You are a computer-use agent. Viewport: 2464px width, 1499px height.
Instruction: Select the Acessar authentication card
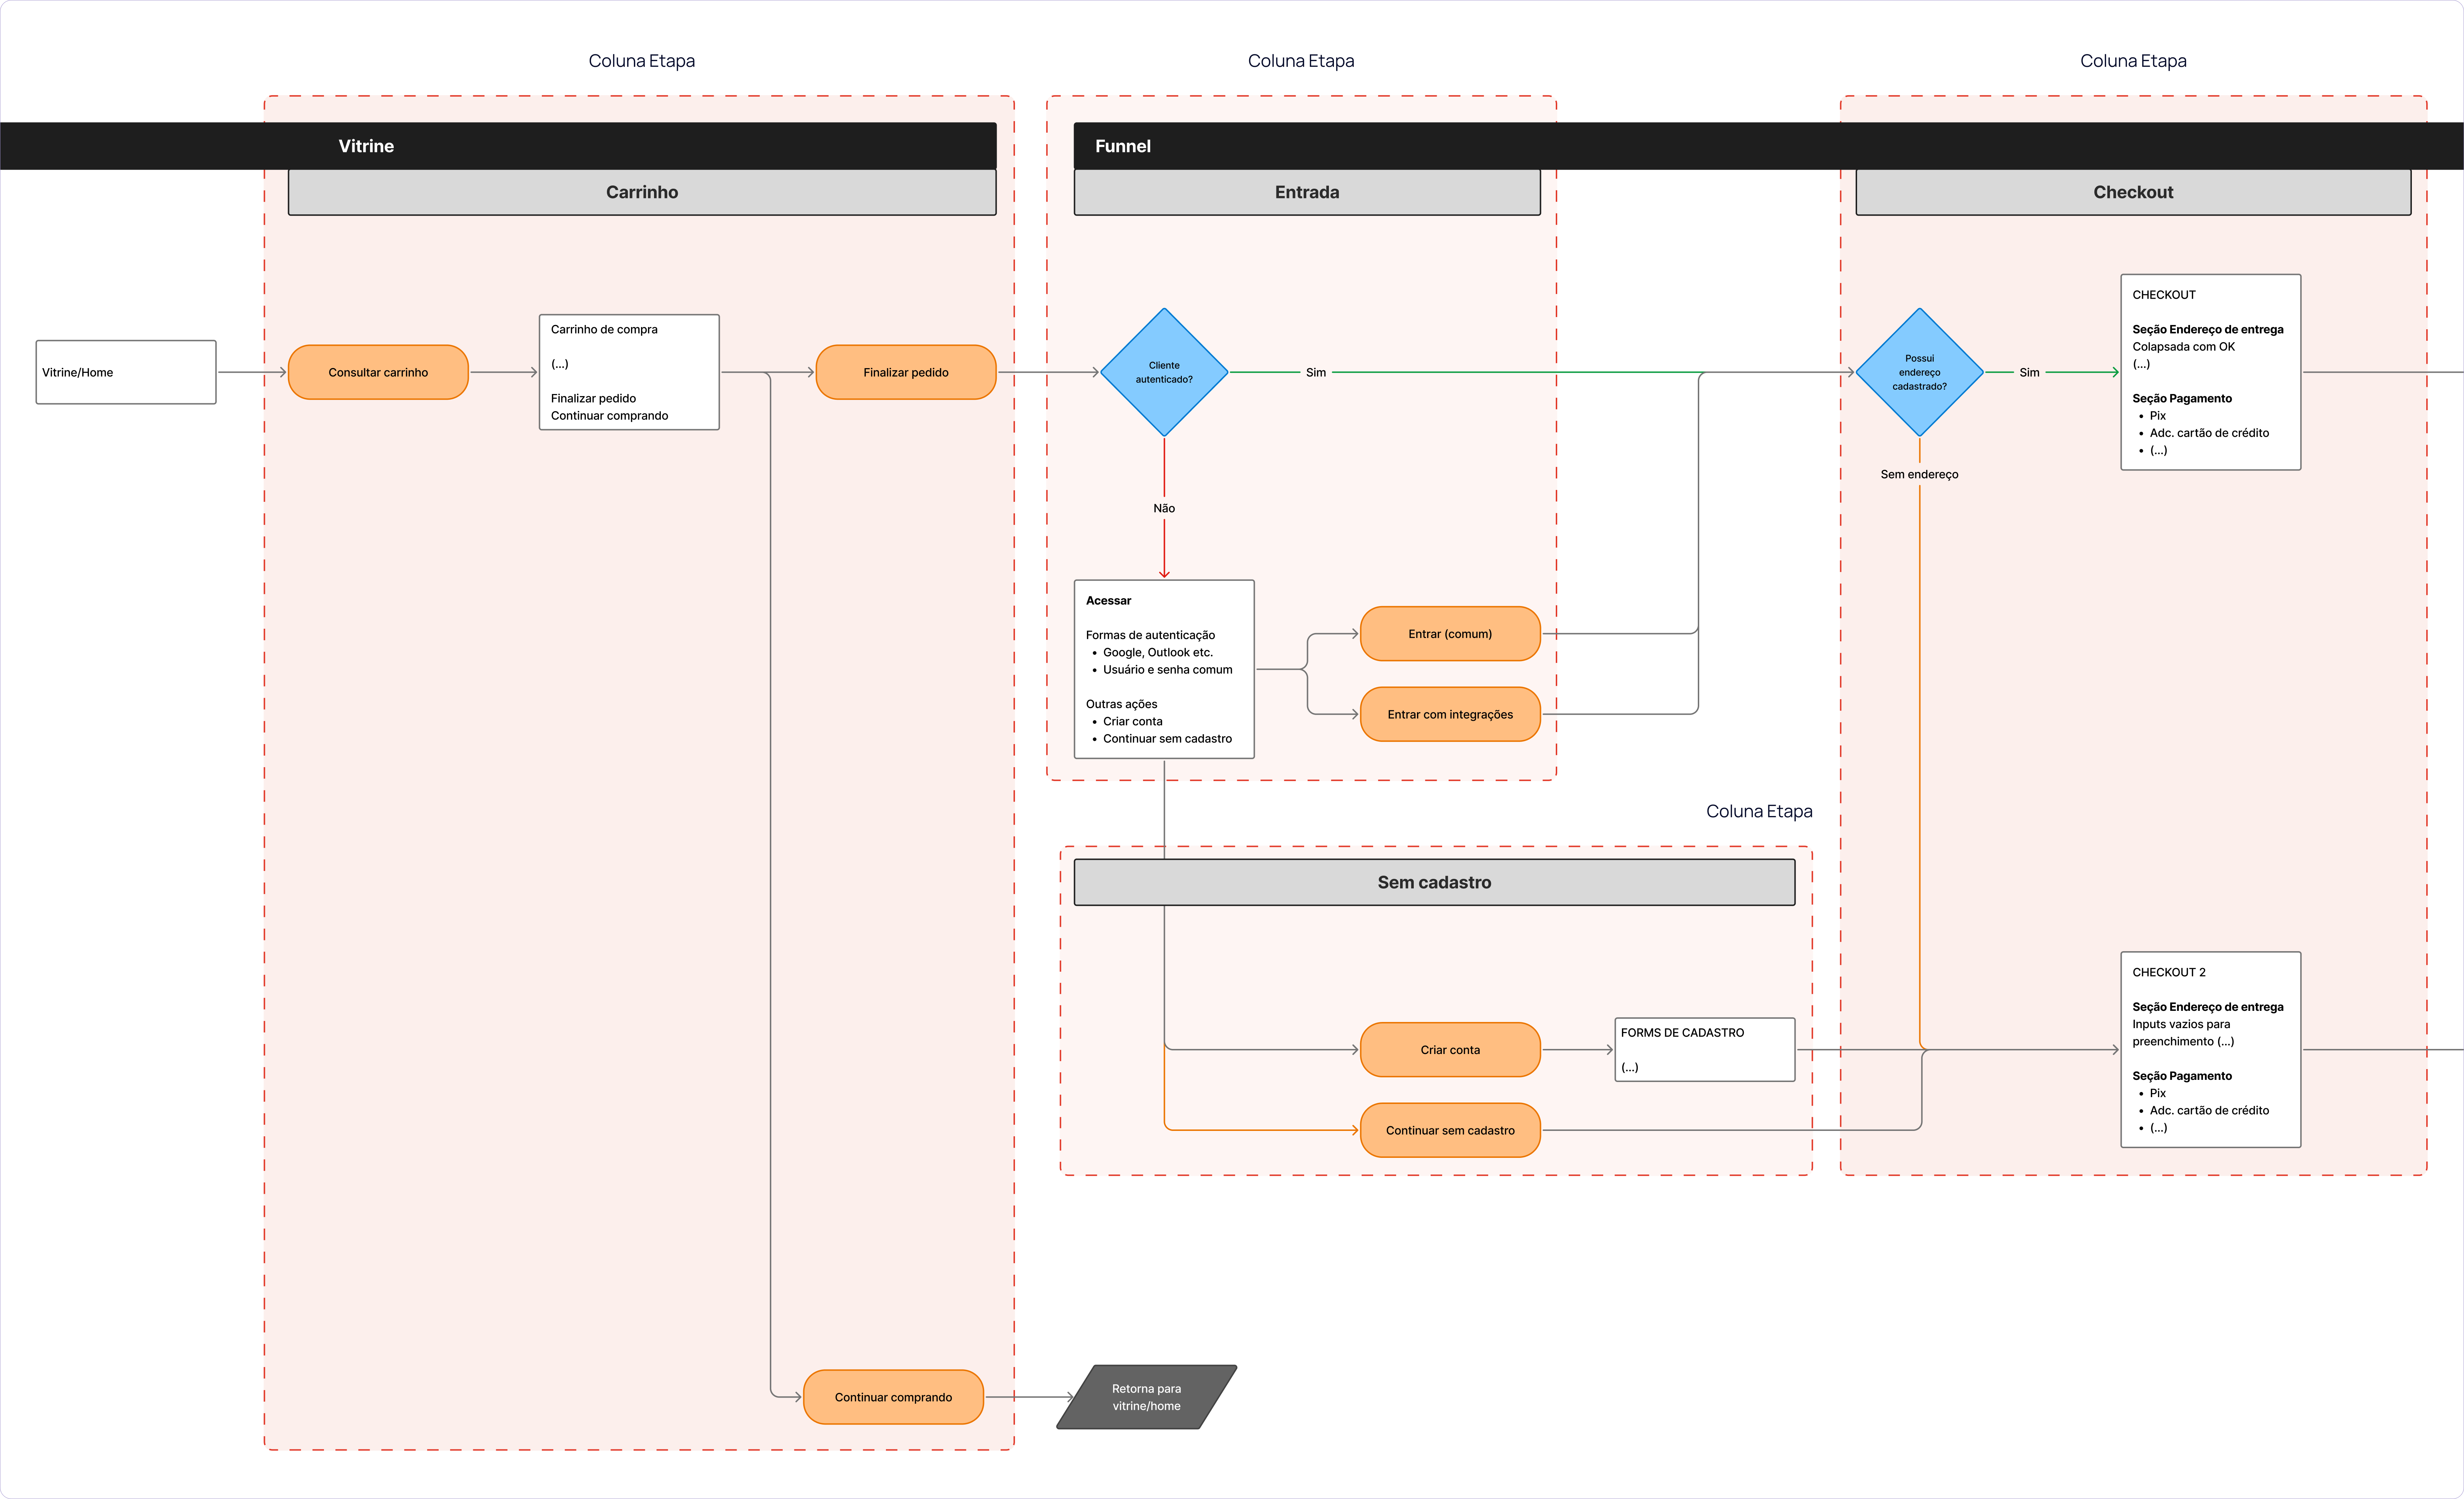point(1164,669)
